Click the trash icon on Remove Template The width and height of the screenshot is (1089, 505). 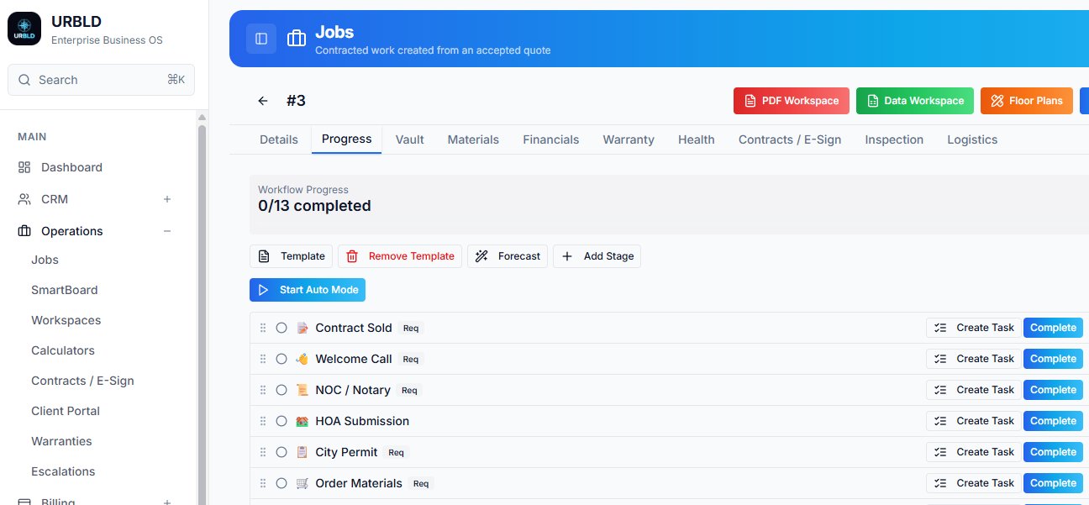pos(352,256)
